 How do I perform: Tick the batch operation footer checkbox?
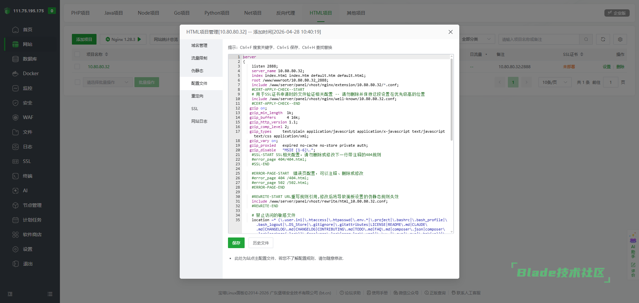coord(77,82)
